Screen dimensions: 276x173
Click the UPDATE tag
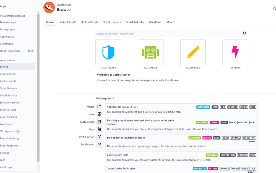(x=251, y=141)
